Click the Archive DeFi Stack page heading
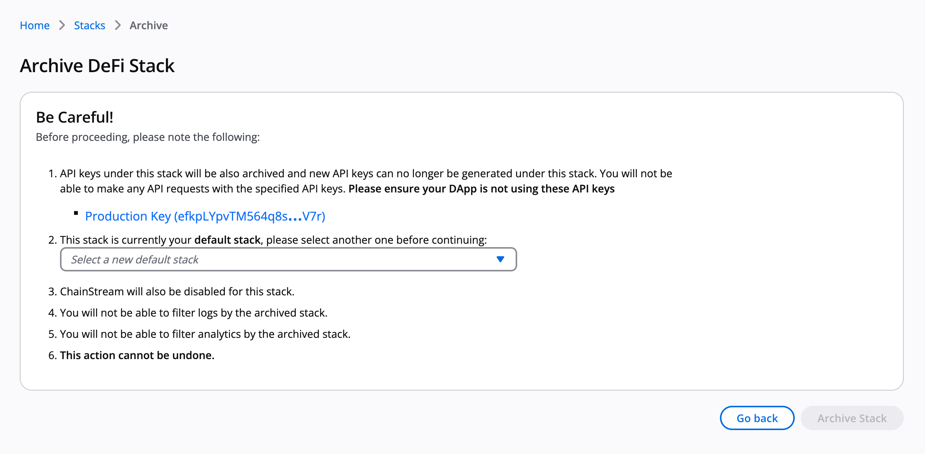This screenshot has height=454, width=925. [97, 65]
